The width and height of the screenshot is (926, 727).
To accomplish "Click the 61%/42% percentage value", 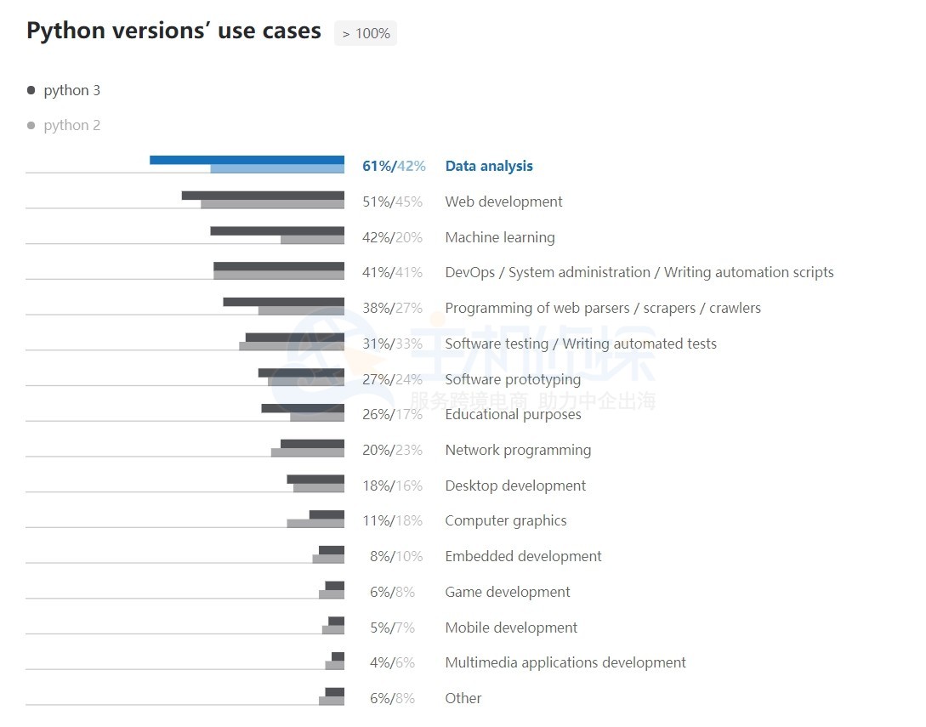I will coord(394,166).
